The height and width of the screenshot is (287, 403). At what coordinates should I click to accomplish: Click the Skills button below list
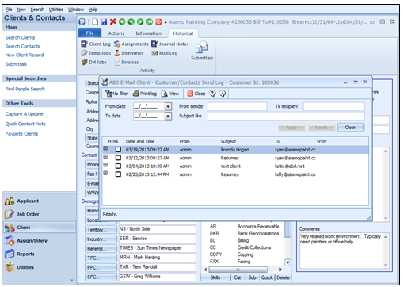(215, 277)
